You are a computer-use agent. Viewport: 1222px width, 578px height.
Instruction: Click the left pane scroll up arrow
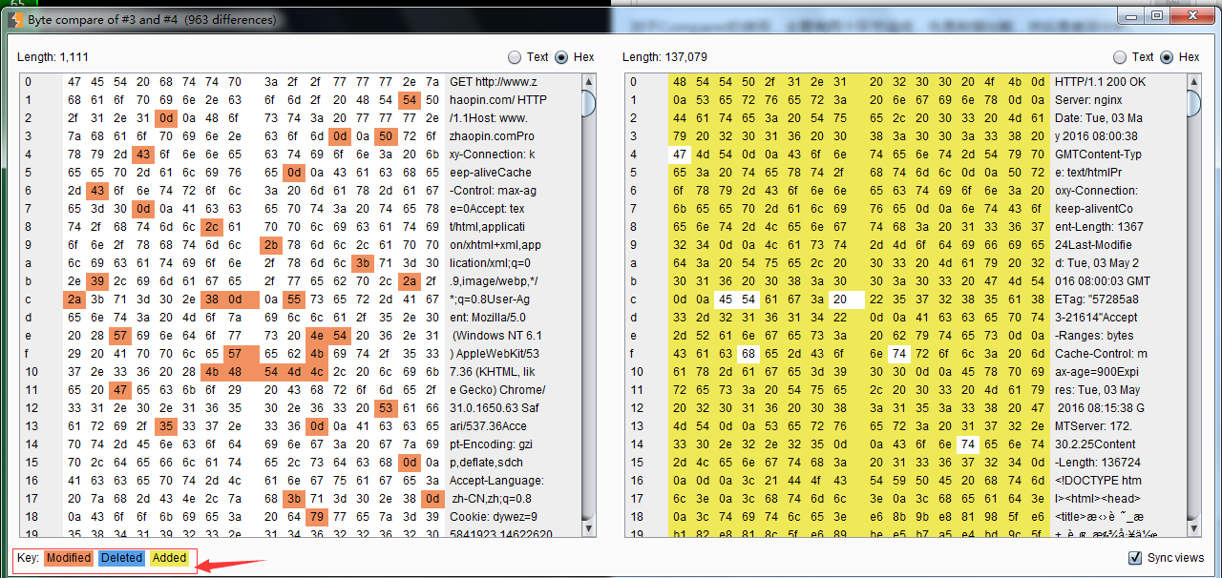pyautogui.click(x=589, y=82)
